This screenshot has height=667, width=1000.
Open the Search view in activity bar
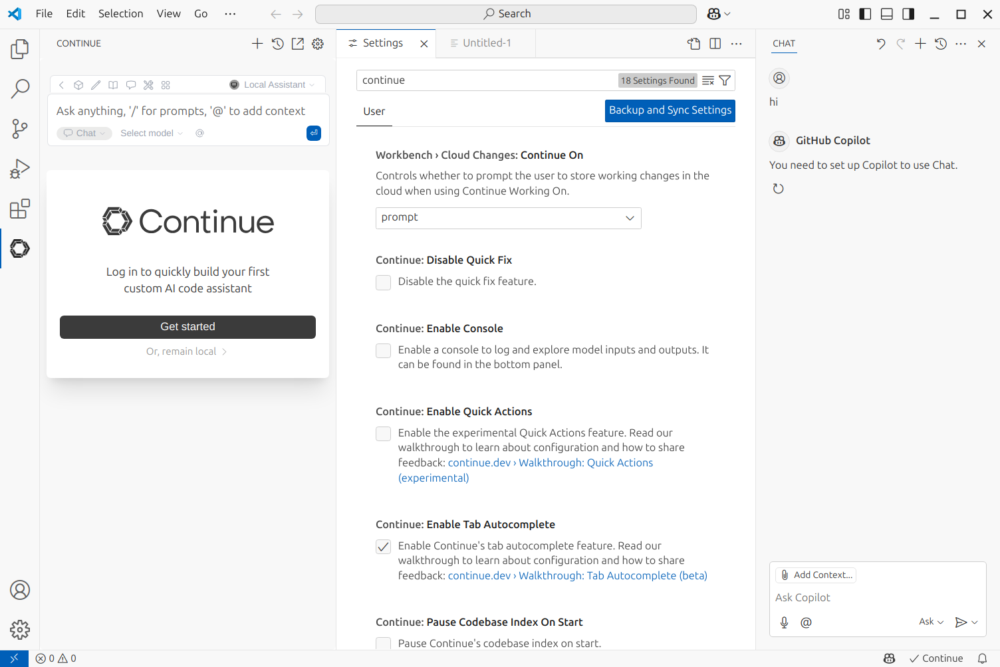click(x=20, y=88)
